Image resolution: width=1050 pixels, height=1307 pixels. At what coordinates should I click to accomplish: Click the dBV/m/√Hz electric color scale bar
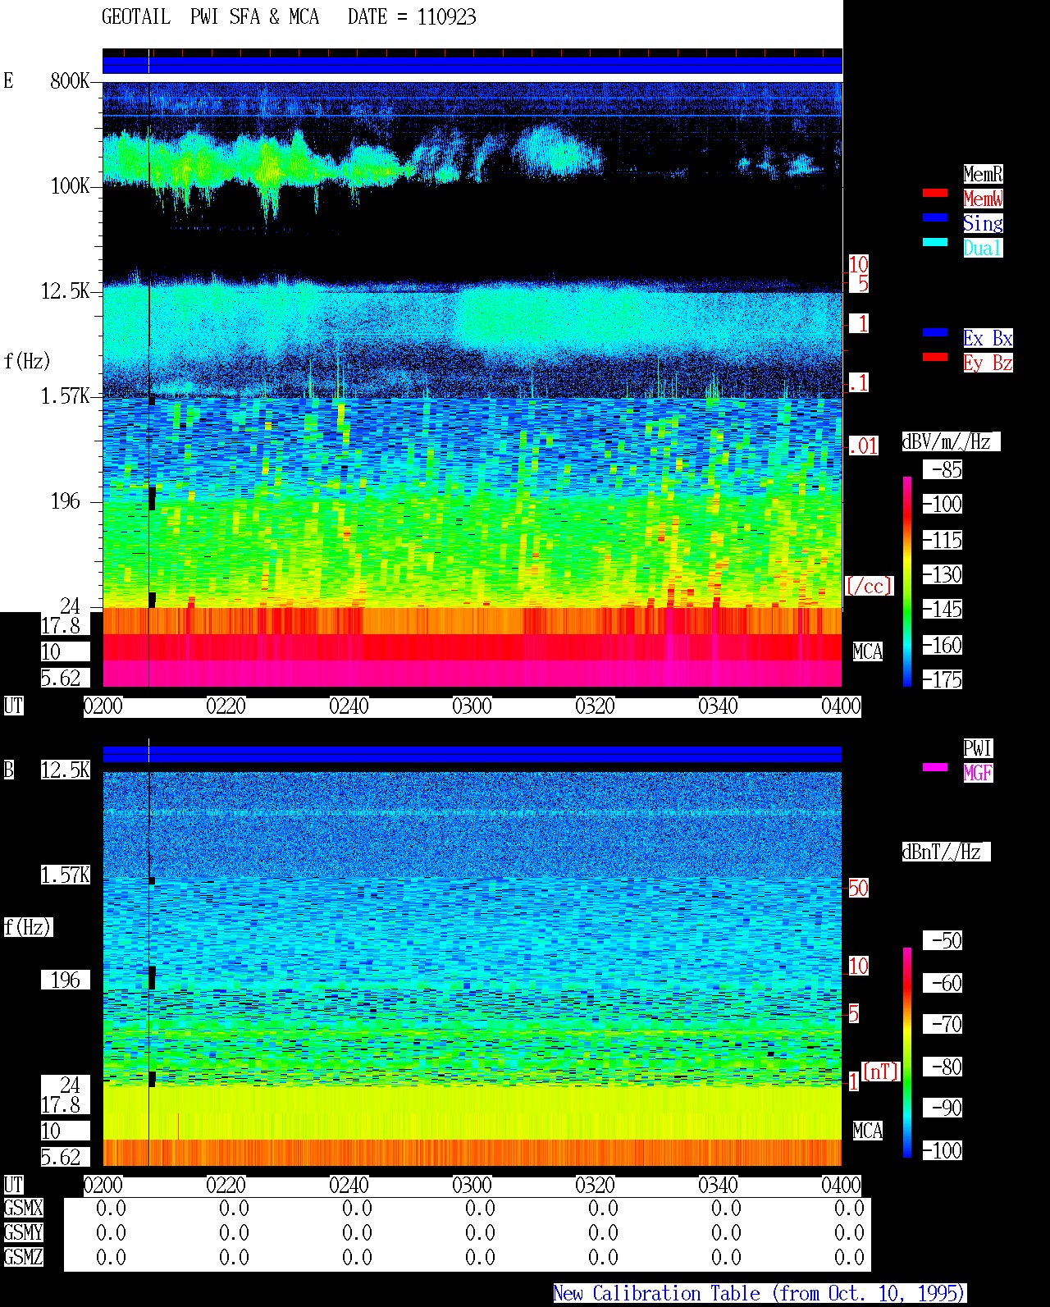[907, 581]
